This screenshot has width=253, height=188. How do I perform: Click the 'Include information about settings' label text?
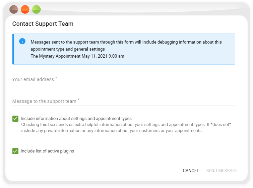(76, 118)
